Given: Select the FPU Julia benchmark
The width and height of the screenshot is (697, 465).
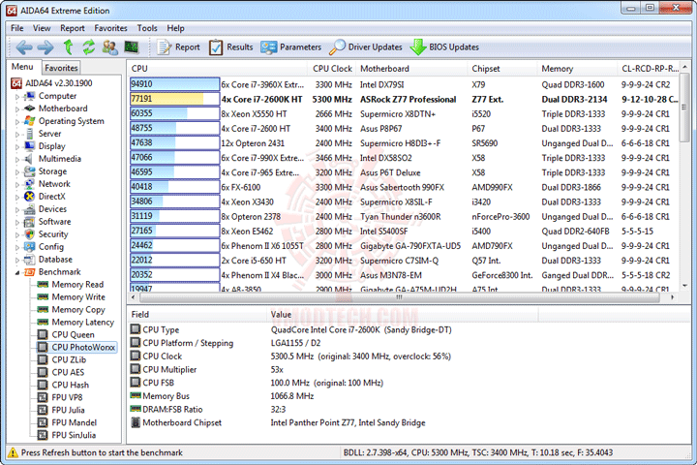Looking at the screenshot, I should point(61,410).
